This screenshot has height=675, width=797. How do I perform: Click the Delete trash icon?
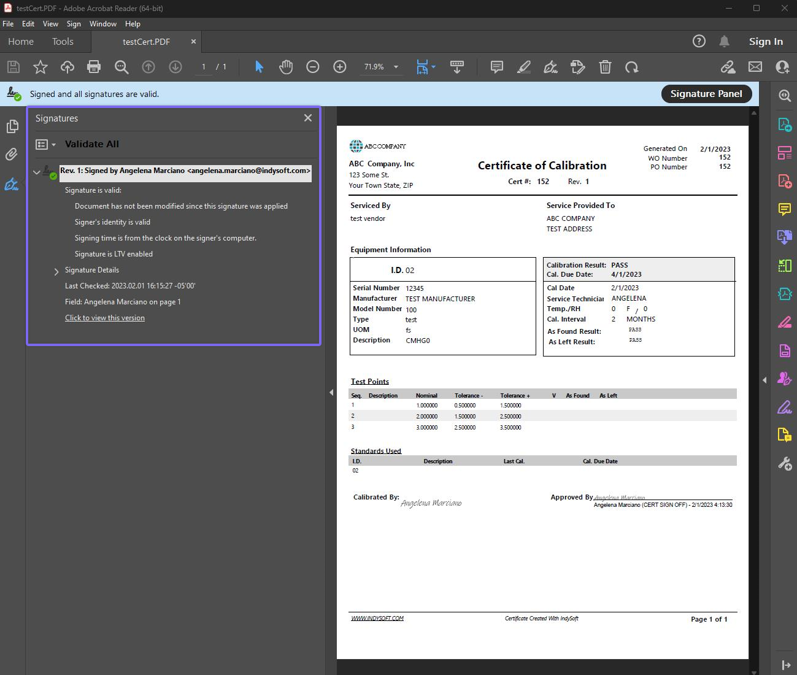[x=605, y=67]
